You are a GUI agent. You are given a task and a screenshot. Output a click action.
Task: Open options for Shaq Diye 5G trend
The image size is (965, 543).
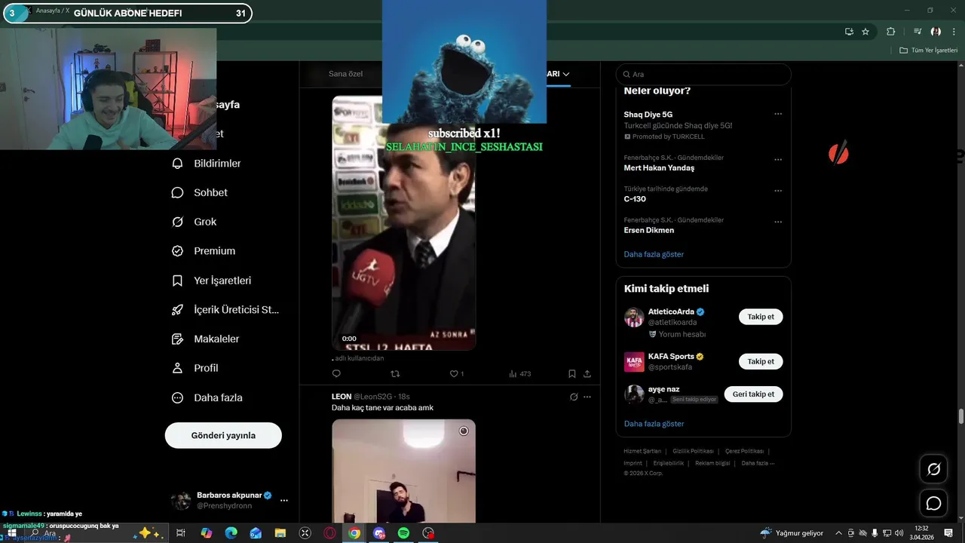tap(778, 115)
